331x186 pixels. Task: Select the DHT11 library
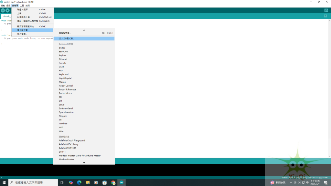84,152
